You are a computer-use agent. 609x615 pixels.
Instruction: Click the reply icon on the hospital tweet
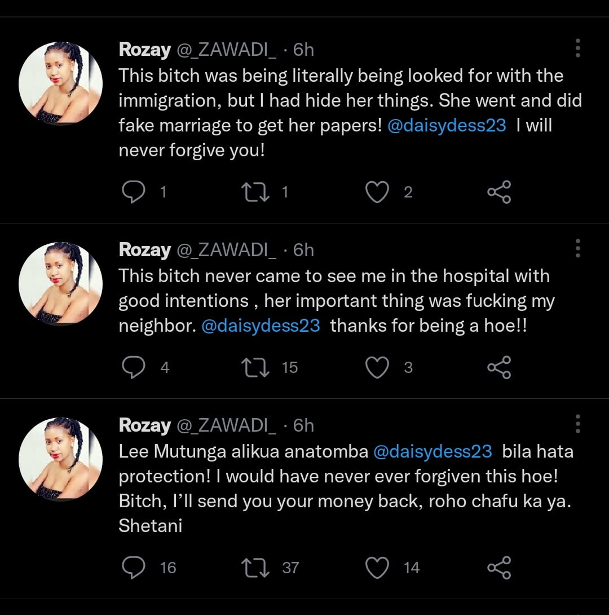[133, 367]
